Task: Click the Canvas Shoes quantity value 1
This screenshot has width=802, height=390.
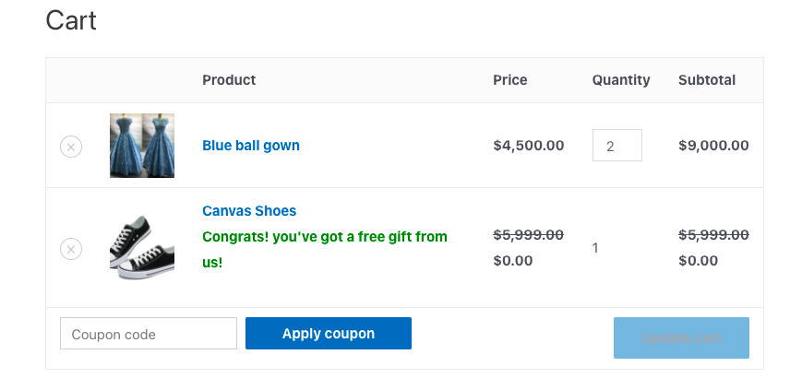Action: tap(596, 248)
